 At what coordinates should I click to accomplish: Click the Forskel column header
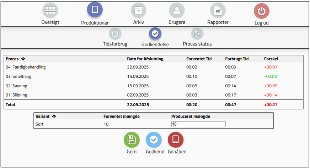coord(271,59)
